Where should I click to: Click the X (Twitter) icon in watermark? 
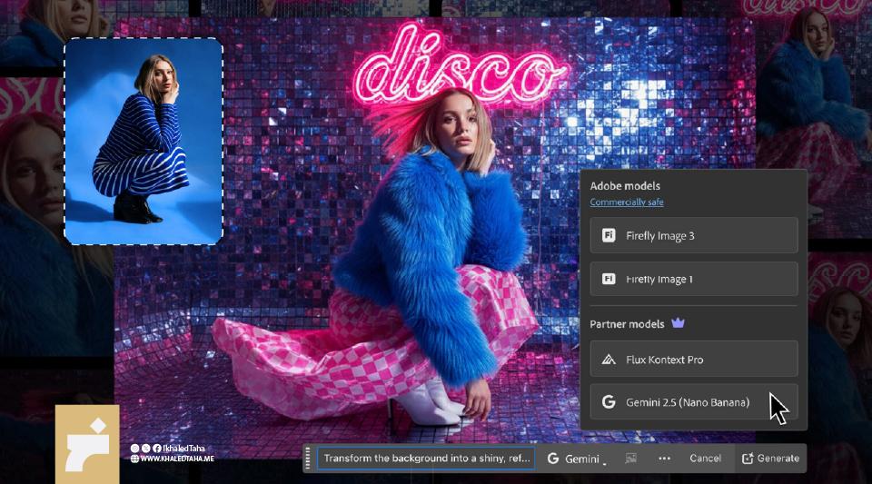pos(145,449)
